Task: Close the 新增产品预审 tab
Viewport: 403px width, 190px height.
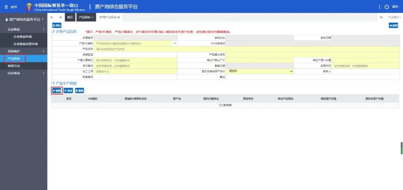Action: tap(119, 17)
